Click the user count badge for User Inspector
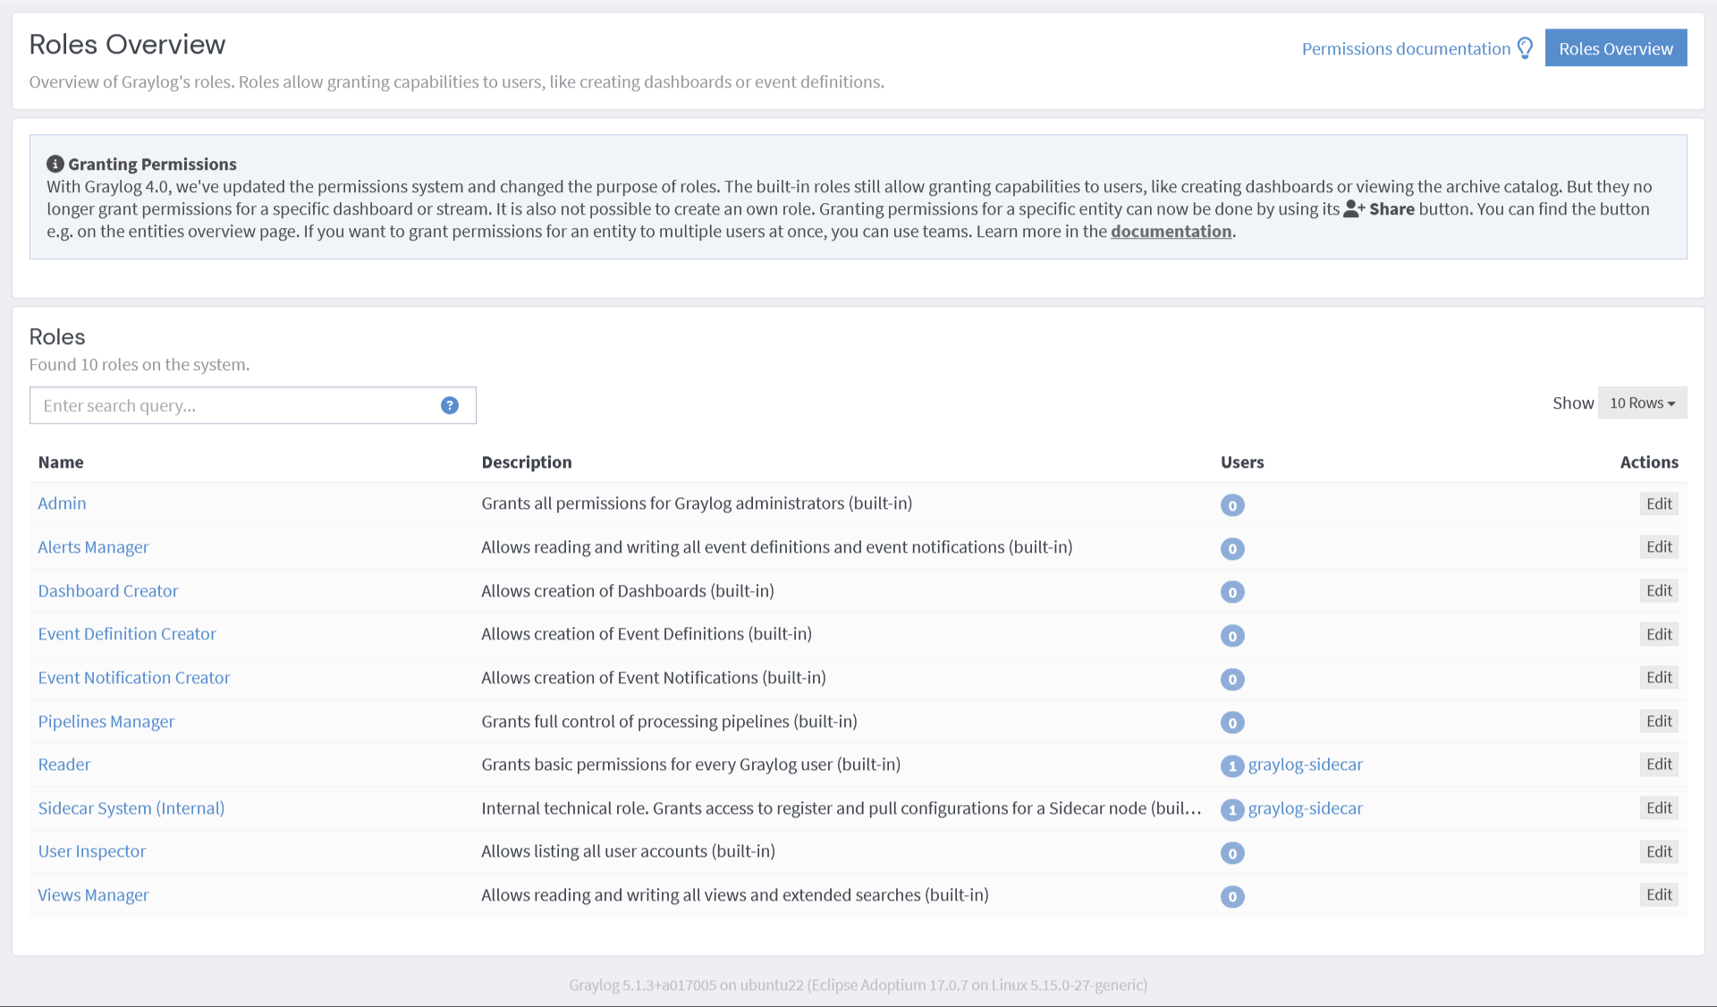The width and height of the screenshot is (1717, 1007). (1232, 853)
